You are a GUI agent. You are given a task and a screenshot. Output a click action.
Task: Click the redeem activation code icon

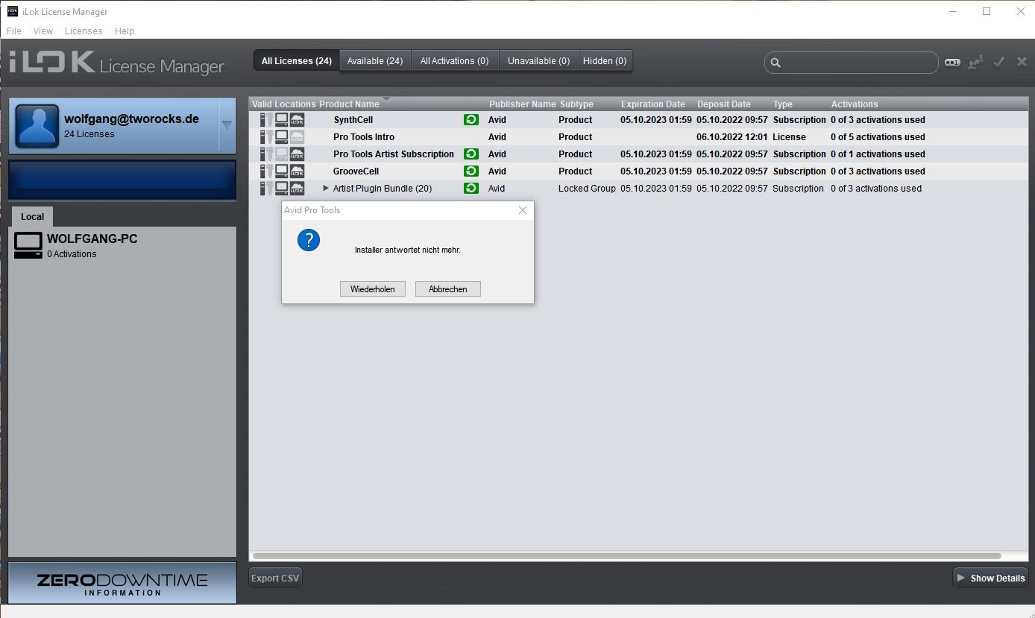coord(952,63)
